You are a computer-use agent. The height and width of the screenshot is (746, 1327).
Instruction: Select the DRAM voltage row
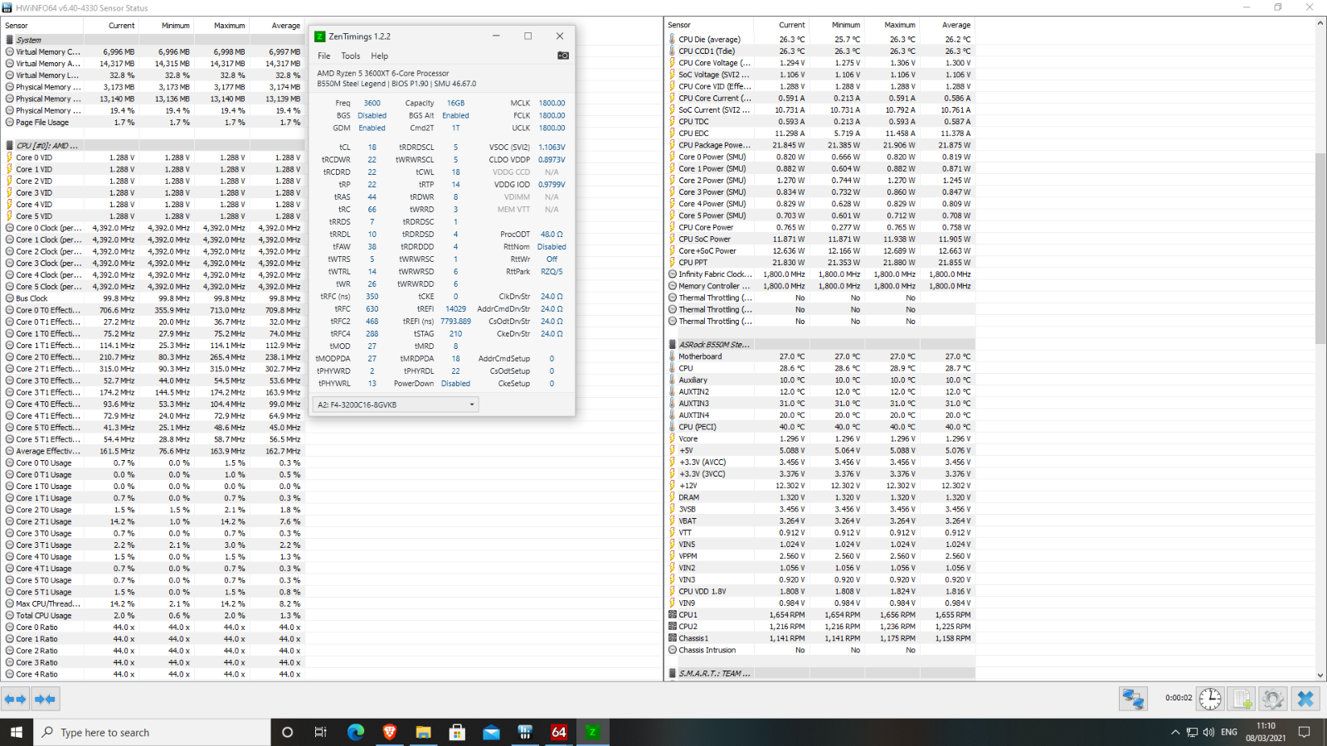click(821, 497)
